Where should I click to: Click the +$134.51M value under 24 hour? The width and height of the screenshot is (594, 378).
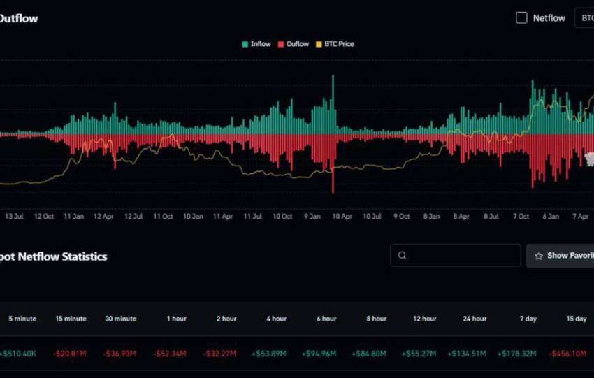tap(470, 354)
